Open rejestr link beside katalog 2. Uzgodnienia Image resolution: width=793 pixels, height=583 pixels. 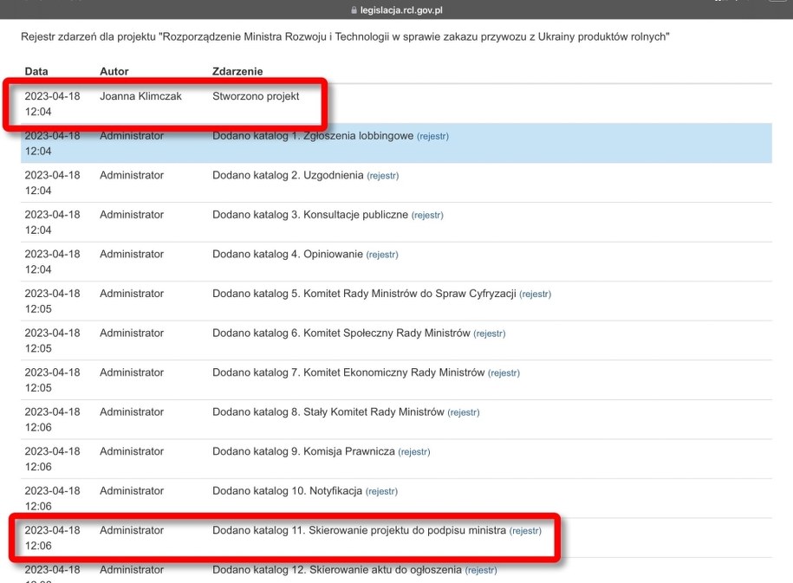pos(382,176)
